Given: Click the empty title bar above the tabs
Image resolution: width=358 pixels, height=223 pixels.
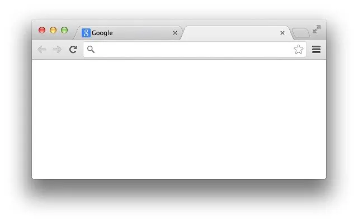Looking at the screenshot, I should pos(179,22).
